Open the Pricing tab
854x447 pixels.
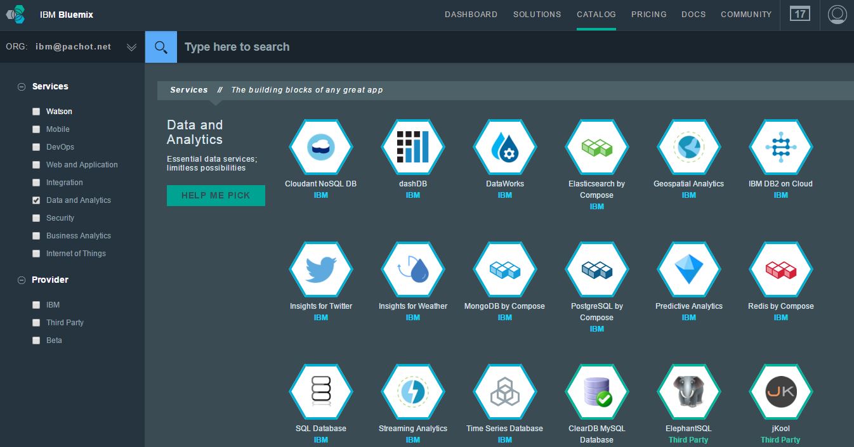point(648,14)
